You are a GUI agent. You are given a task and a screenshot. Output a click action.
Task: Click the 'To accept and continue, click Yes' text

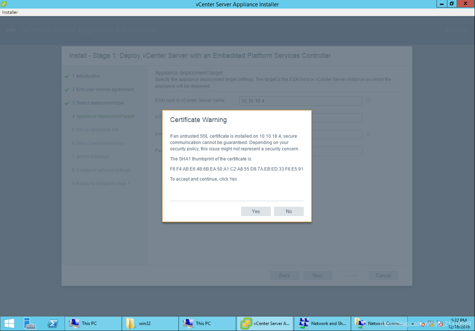[x=203, y=179]
